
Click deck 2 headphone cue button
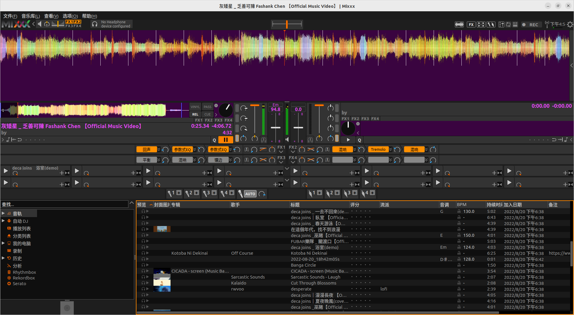tap(310, 140)
